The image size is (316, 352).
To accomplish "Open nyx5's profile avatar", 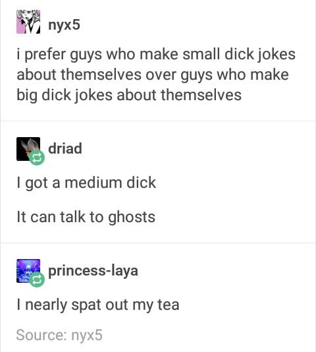I will (28, 22).
